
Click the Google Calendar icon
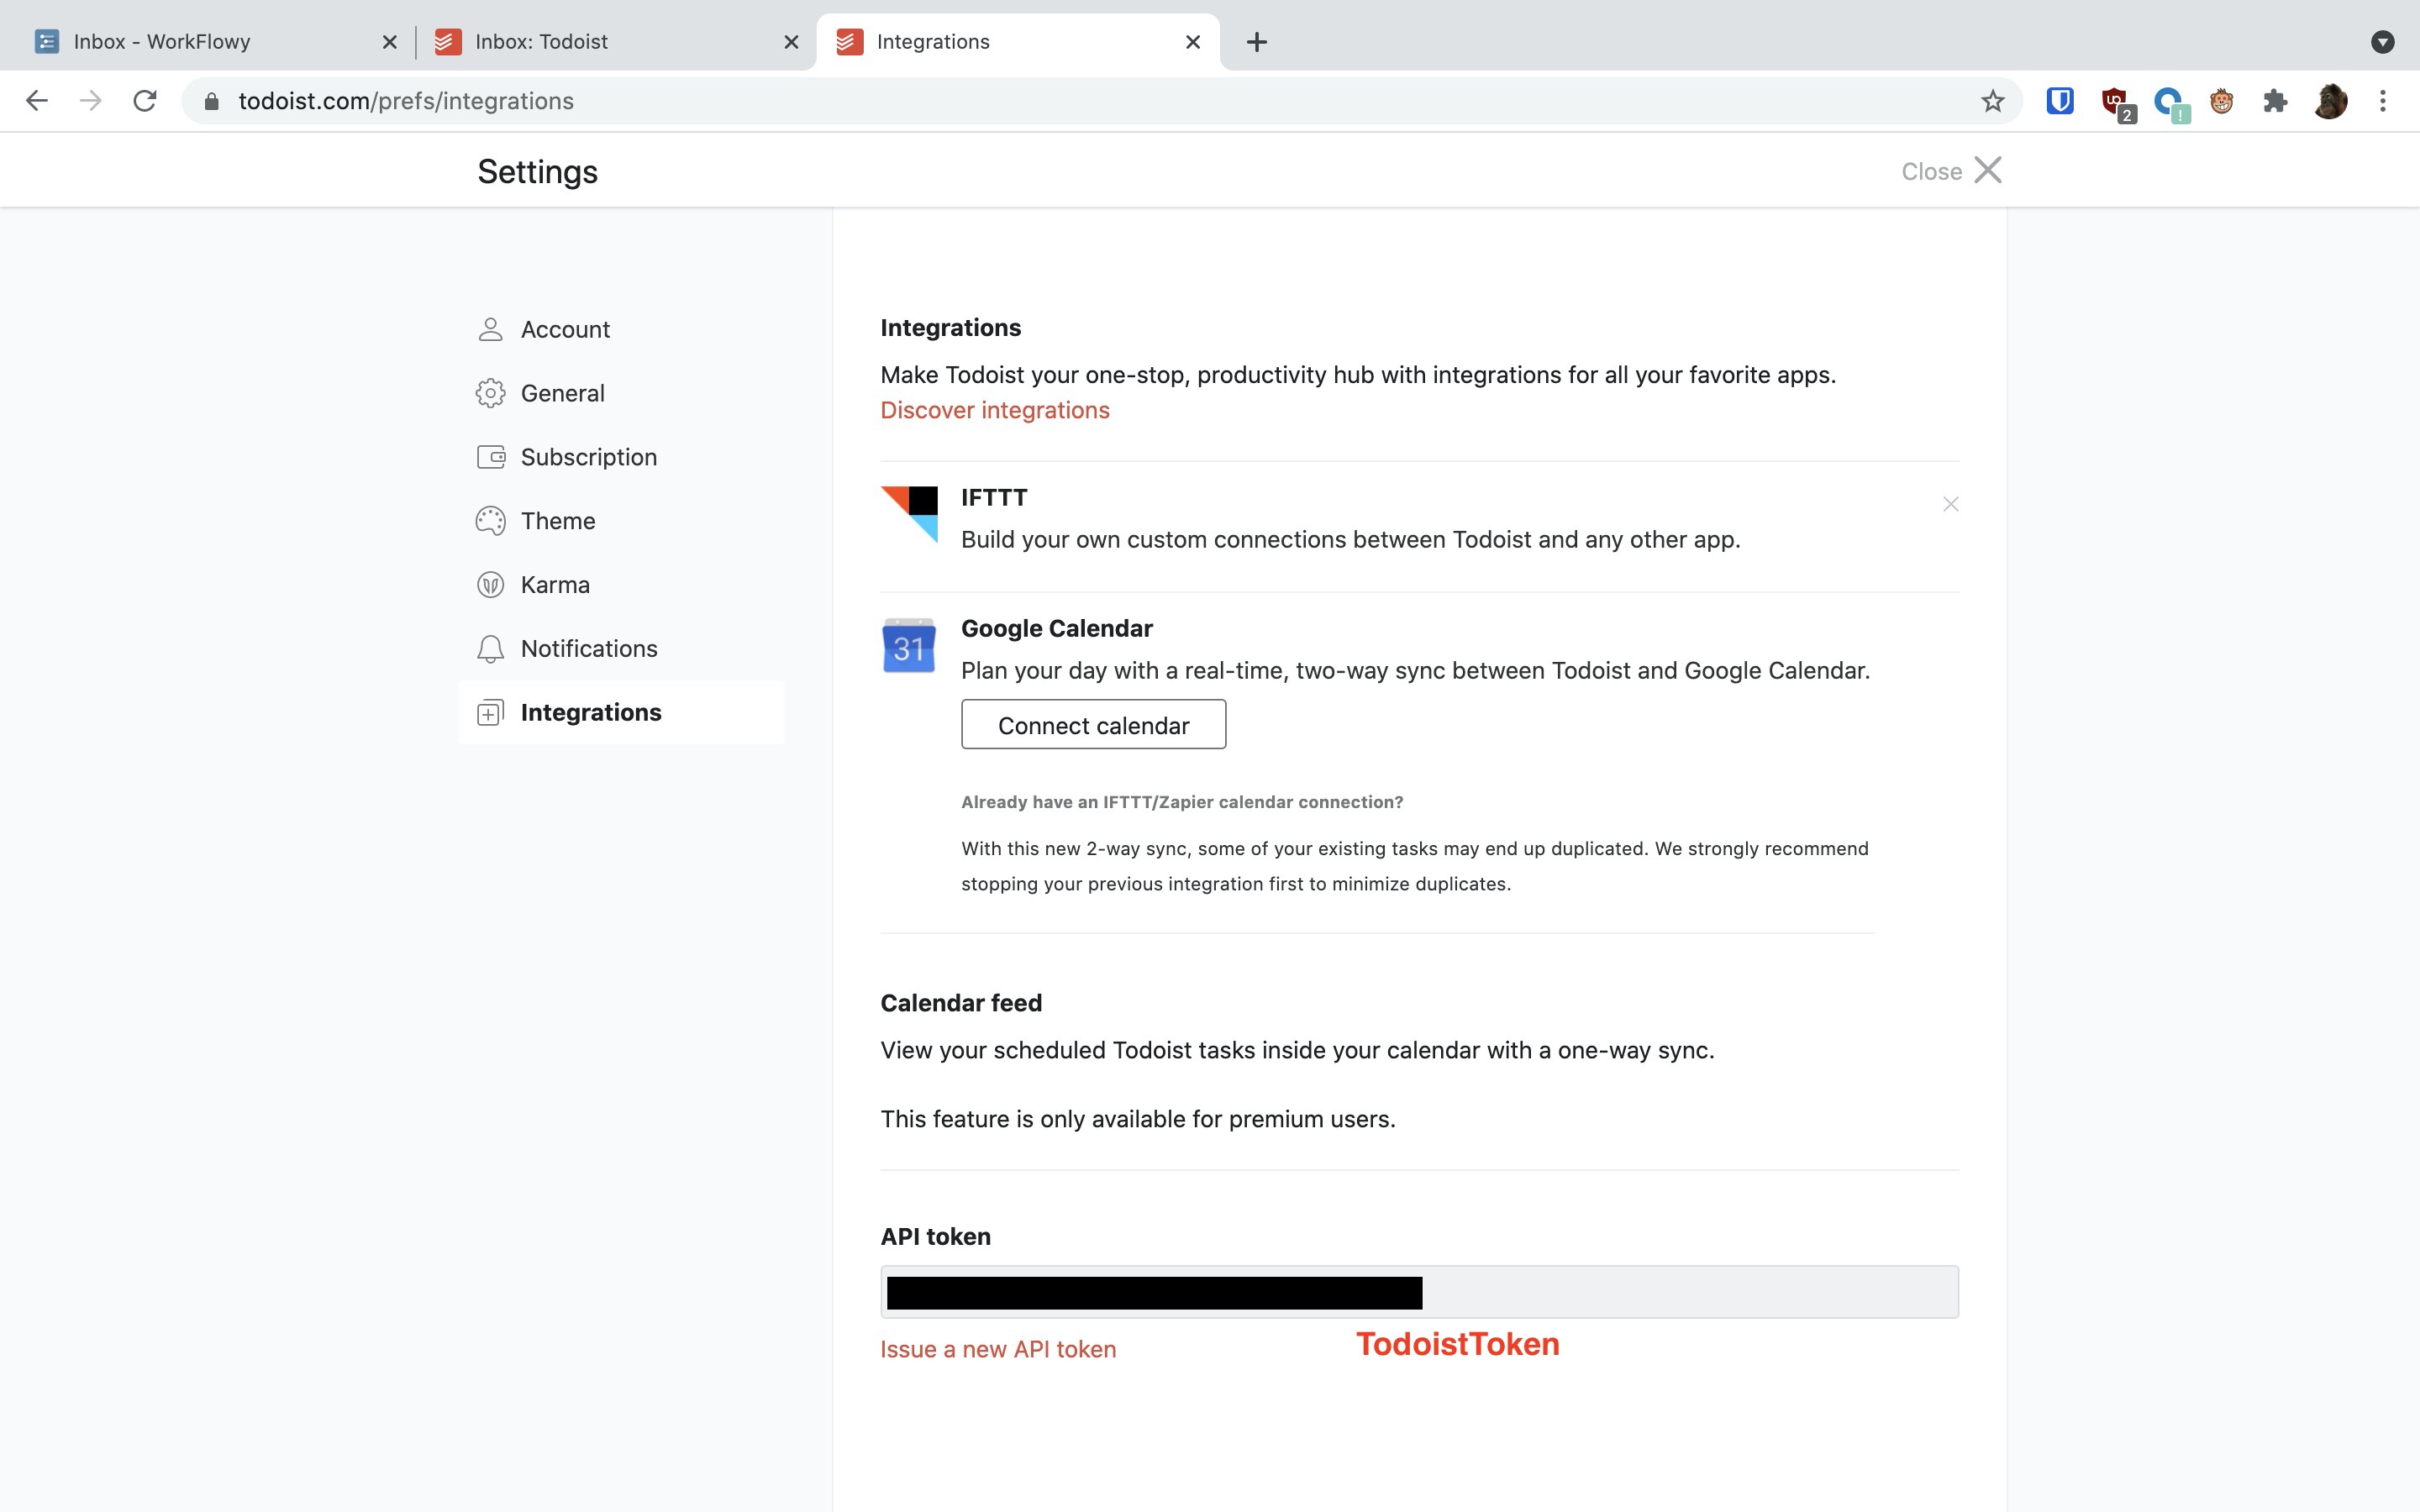click(x=909, y=646)
